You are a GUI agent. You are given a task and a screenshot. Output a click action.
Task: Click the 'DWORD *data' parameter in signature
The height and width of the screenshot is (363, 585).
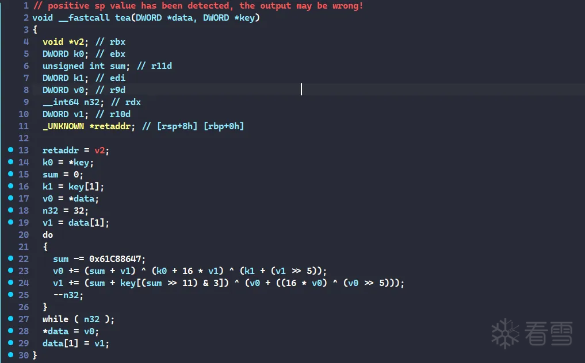[164, 17]
